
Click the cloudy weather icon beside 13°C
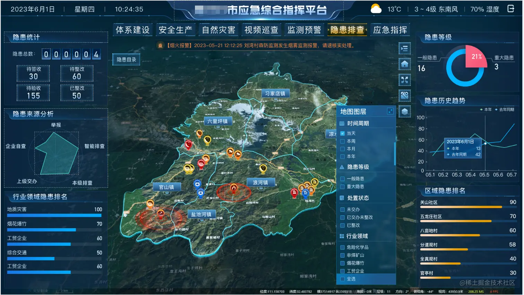coord(376,9)
